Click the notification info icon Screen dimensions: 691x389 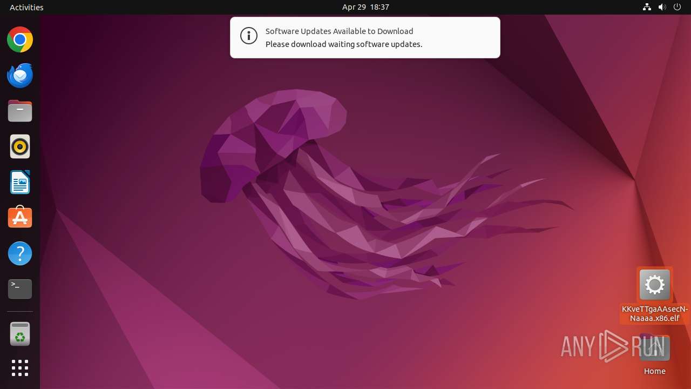click(249, 36)
